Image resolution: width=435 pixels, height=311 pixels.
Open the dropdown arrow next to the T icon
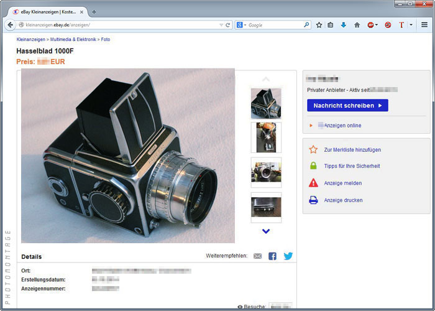click(x=411, y=25)
